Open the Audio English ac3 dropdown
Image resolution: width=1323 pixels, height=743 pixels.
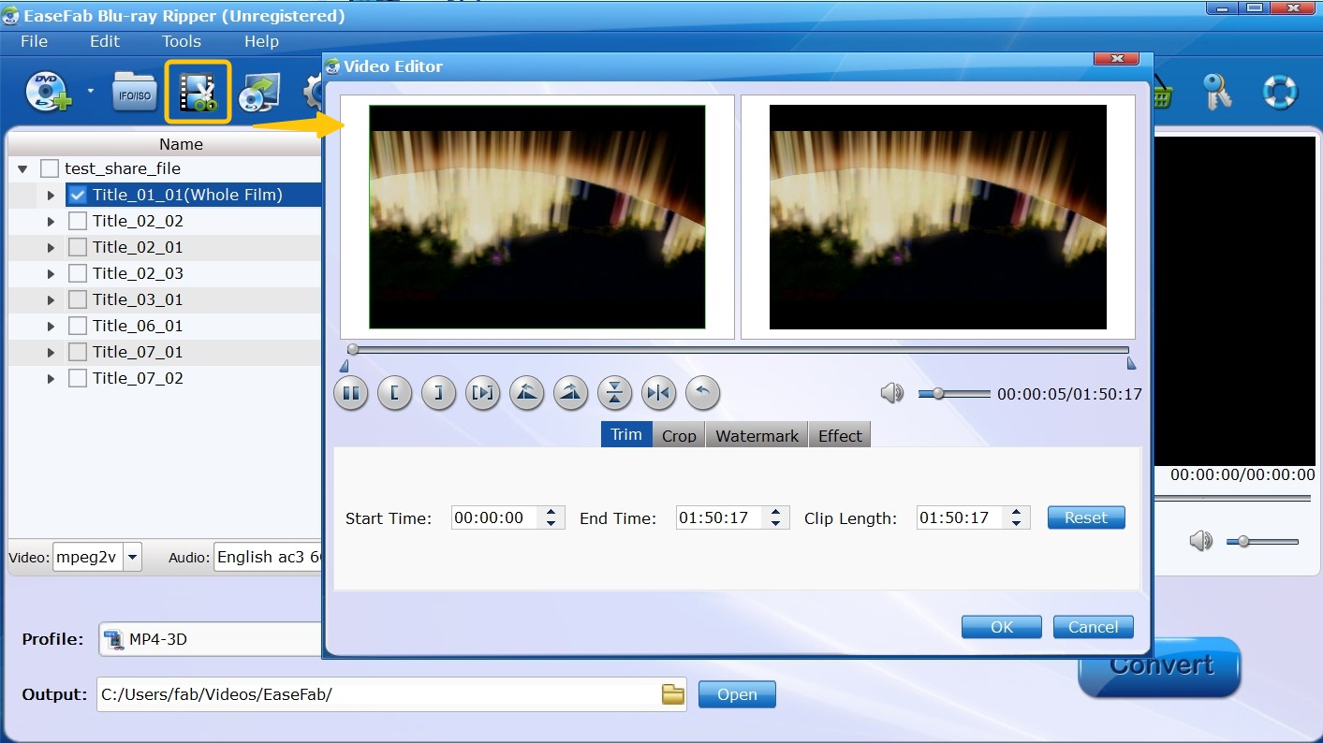(268, 557)
